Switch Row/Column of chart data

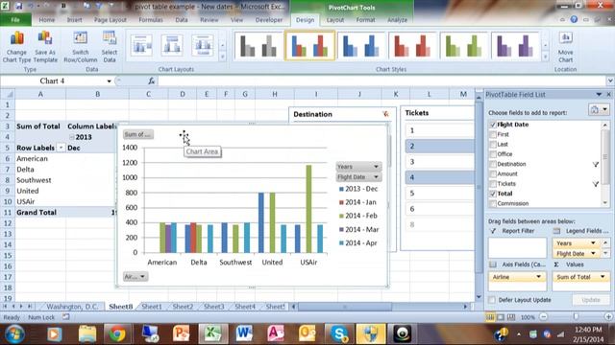[81, 47]
